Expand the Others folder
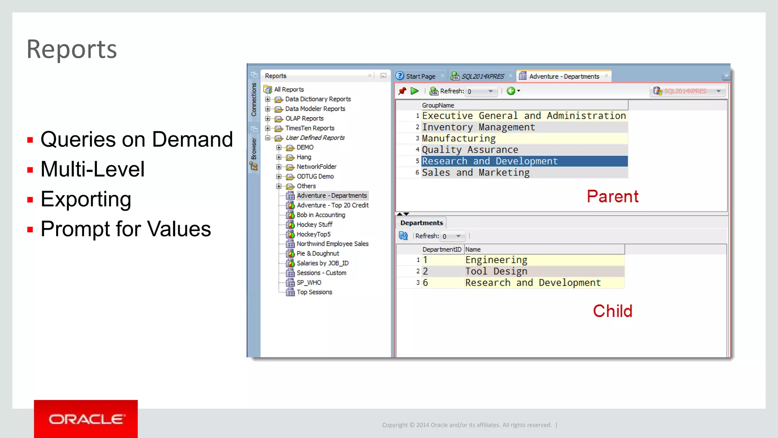The image size is (778, 438). 279,186
